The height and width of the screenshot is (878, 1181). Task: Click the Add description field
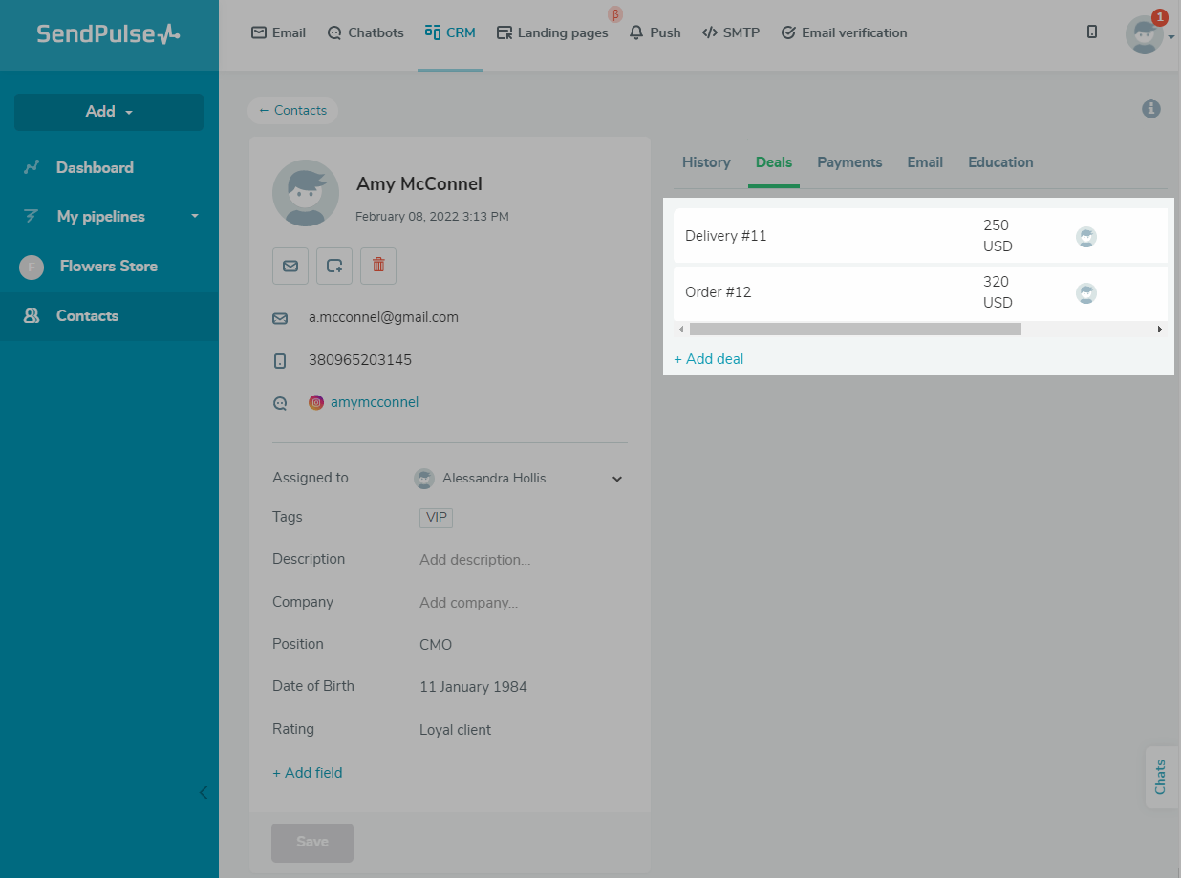pyautogui.click(x=475, y=560)
